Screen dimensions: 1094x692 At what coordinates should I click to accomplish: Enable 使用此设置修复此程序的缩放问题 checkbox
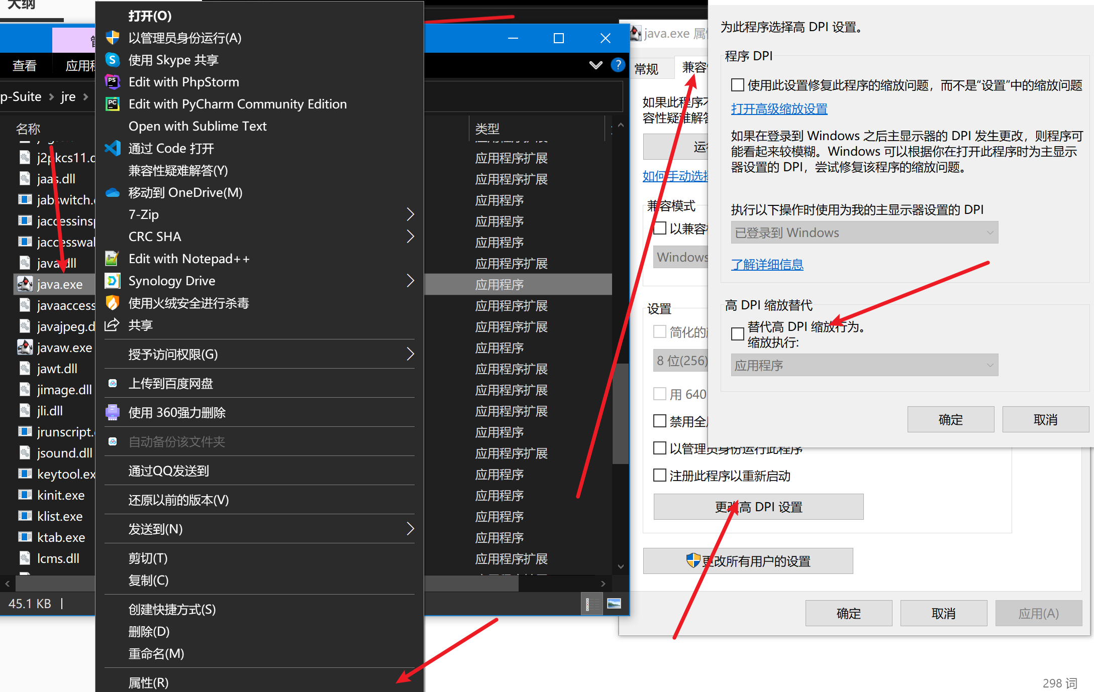(738, 85)
